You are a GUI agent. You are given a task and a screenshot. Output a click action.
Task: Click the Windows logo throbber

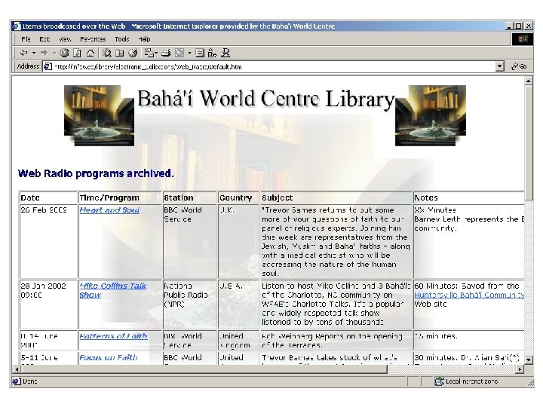(x=523, y=39)
